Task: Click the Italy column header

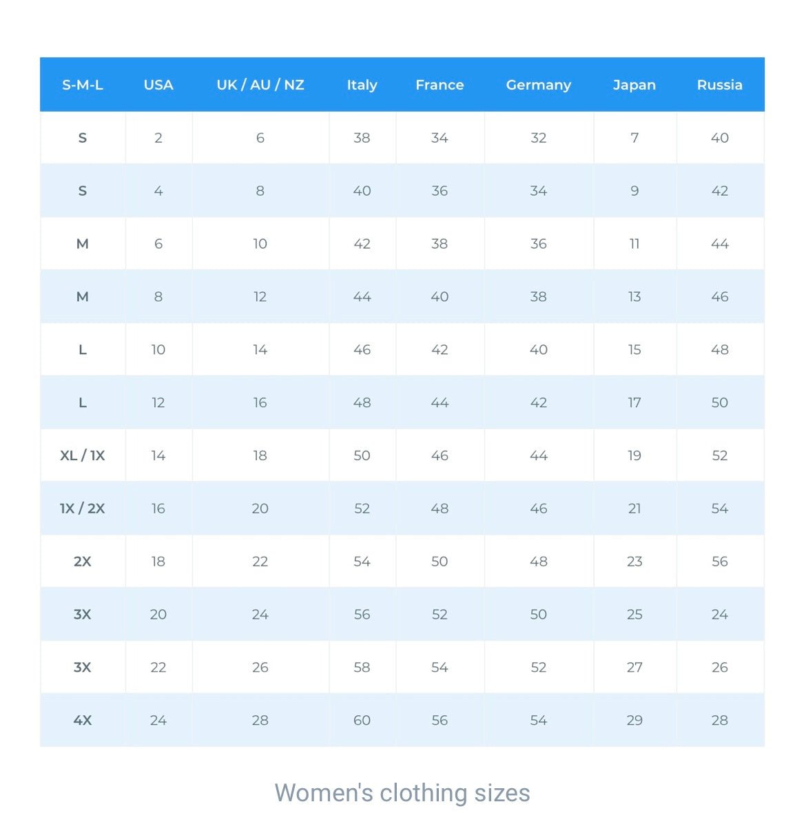Action: point(362,85)
